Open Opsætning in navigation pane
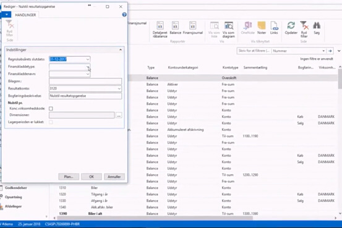This screenshot has height=228, width=342. (14, 197)
